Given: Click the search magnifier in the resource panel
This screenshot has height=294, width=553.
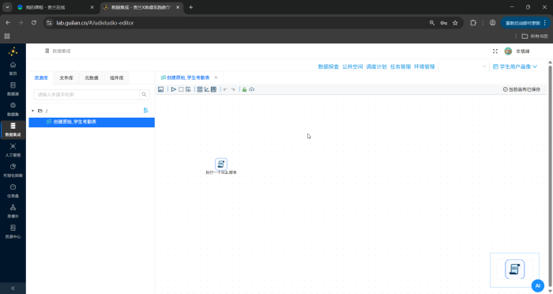Looking at the screenshot, I should tap(145, 95).
